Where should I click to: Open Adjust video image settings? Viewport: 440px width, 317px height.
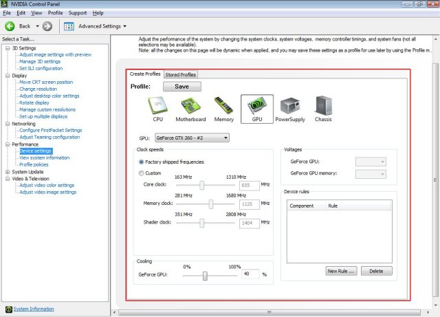(48, 192)
